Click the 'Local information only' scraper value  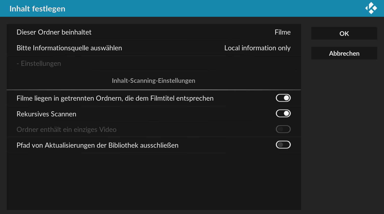(257, 48)
